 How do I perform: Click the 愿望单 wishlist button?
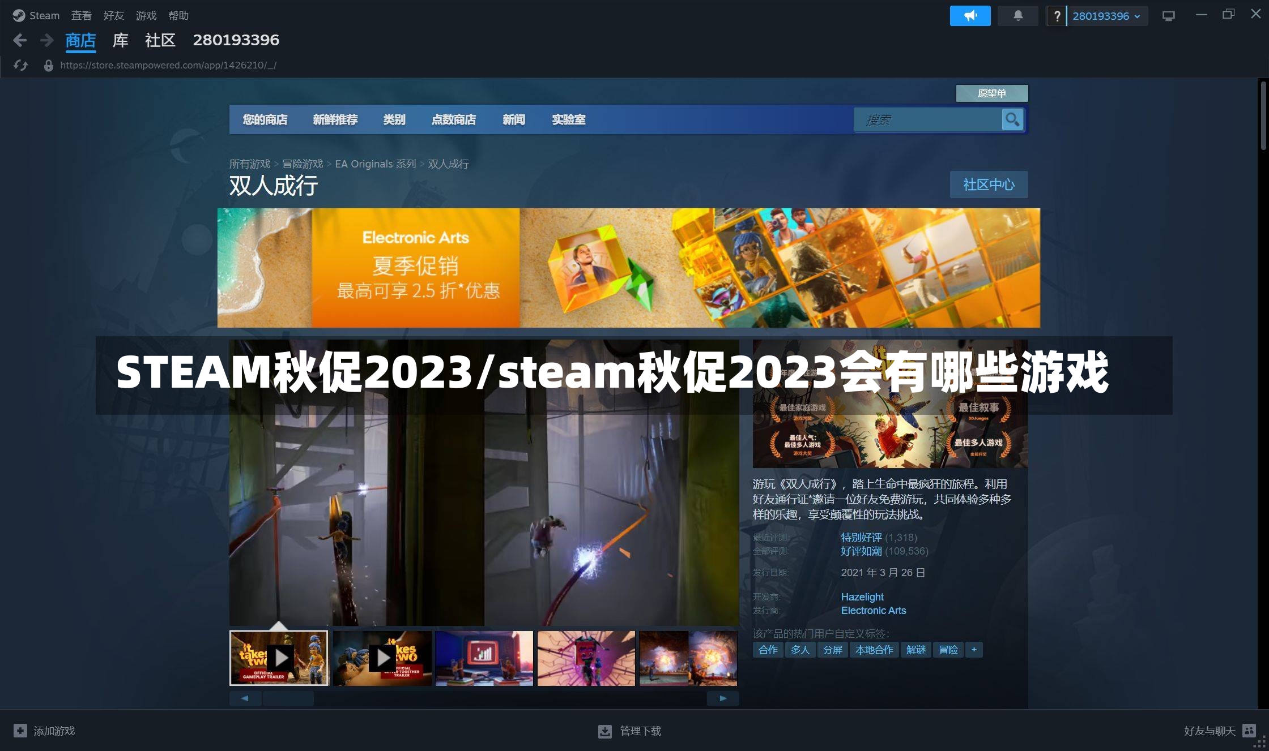pos(992,93)
